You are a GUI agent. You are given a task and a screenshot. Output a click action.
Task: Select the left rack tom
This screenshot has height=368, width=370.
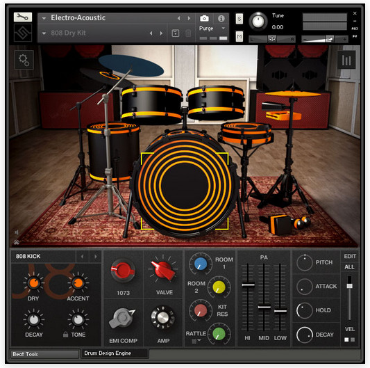151,104
